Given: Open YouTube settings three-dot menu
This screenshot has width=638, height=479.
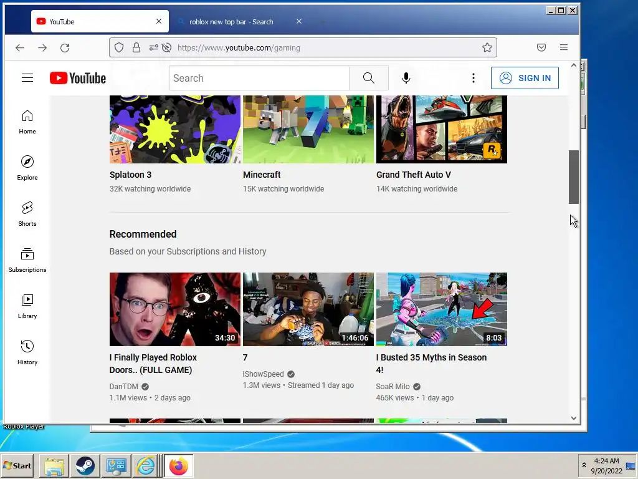Looking at the screenshot, I should tap(474, 78).
